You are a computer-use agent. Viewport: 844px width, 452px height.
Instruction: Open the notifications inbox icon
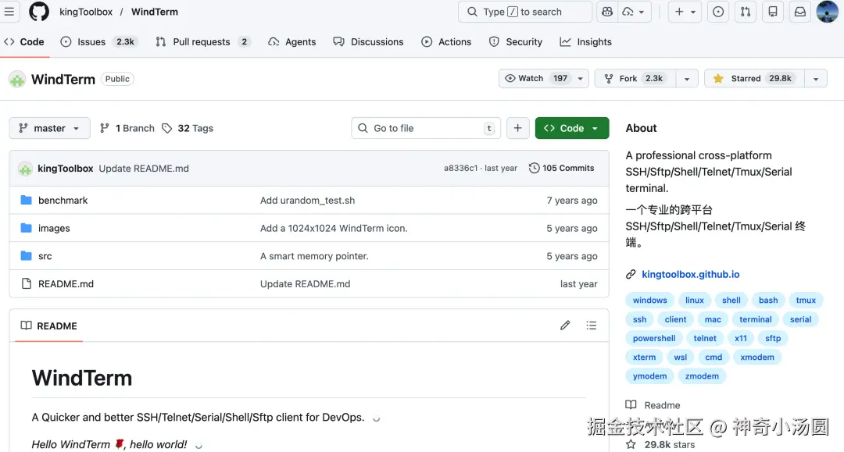799,12
